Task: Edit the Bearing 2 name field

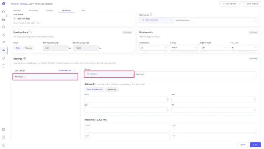Action: (x=195, y=74)
